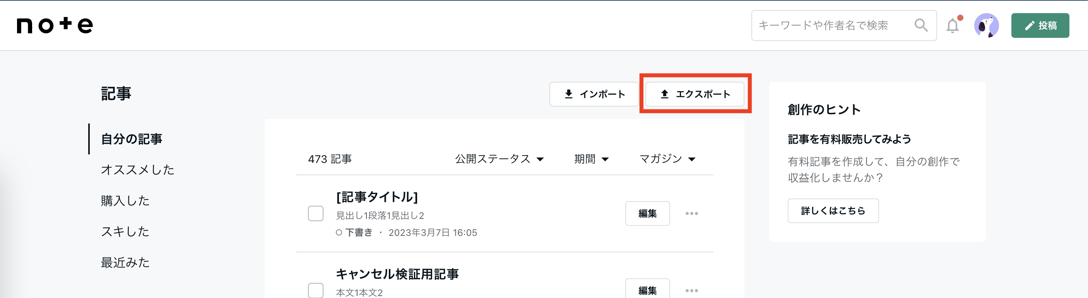
Task: Click the 詳しくはこちら button
Action: (x=833, y=211)
